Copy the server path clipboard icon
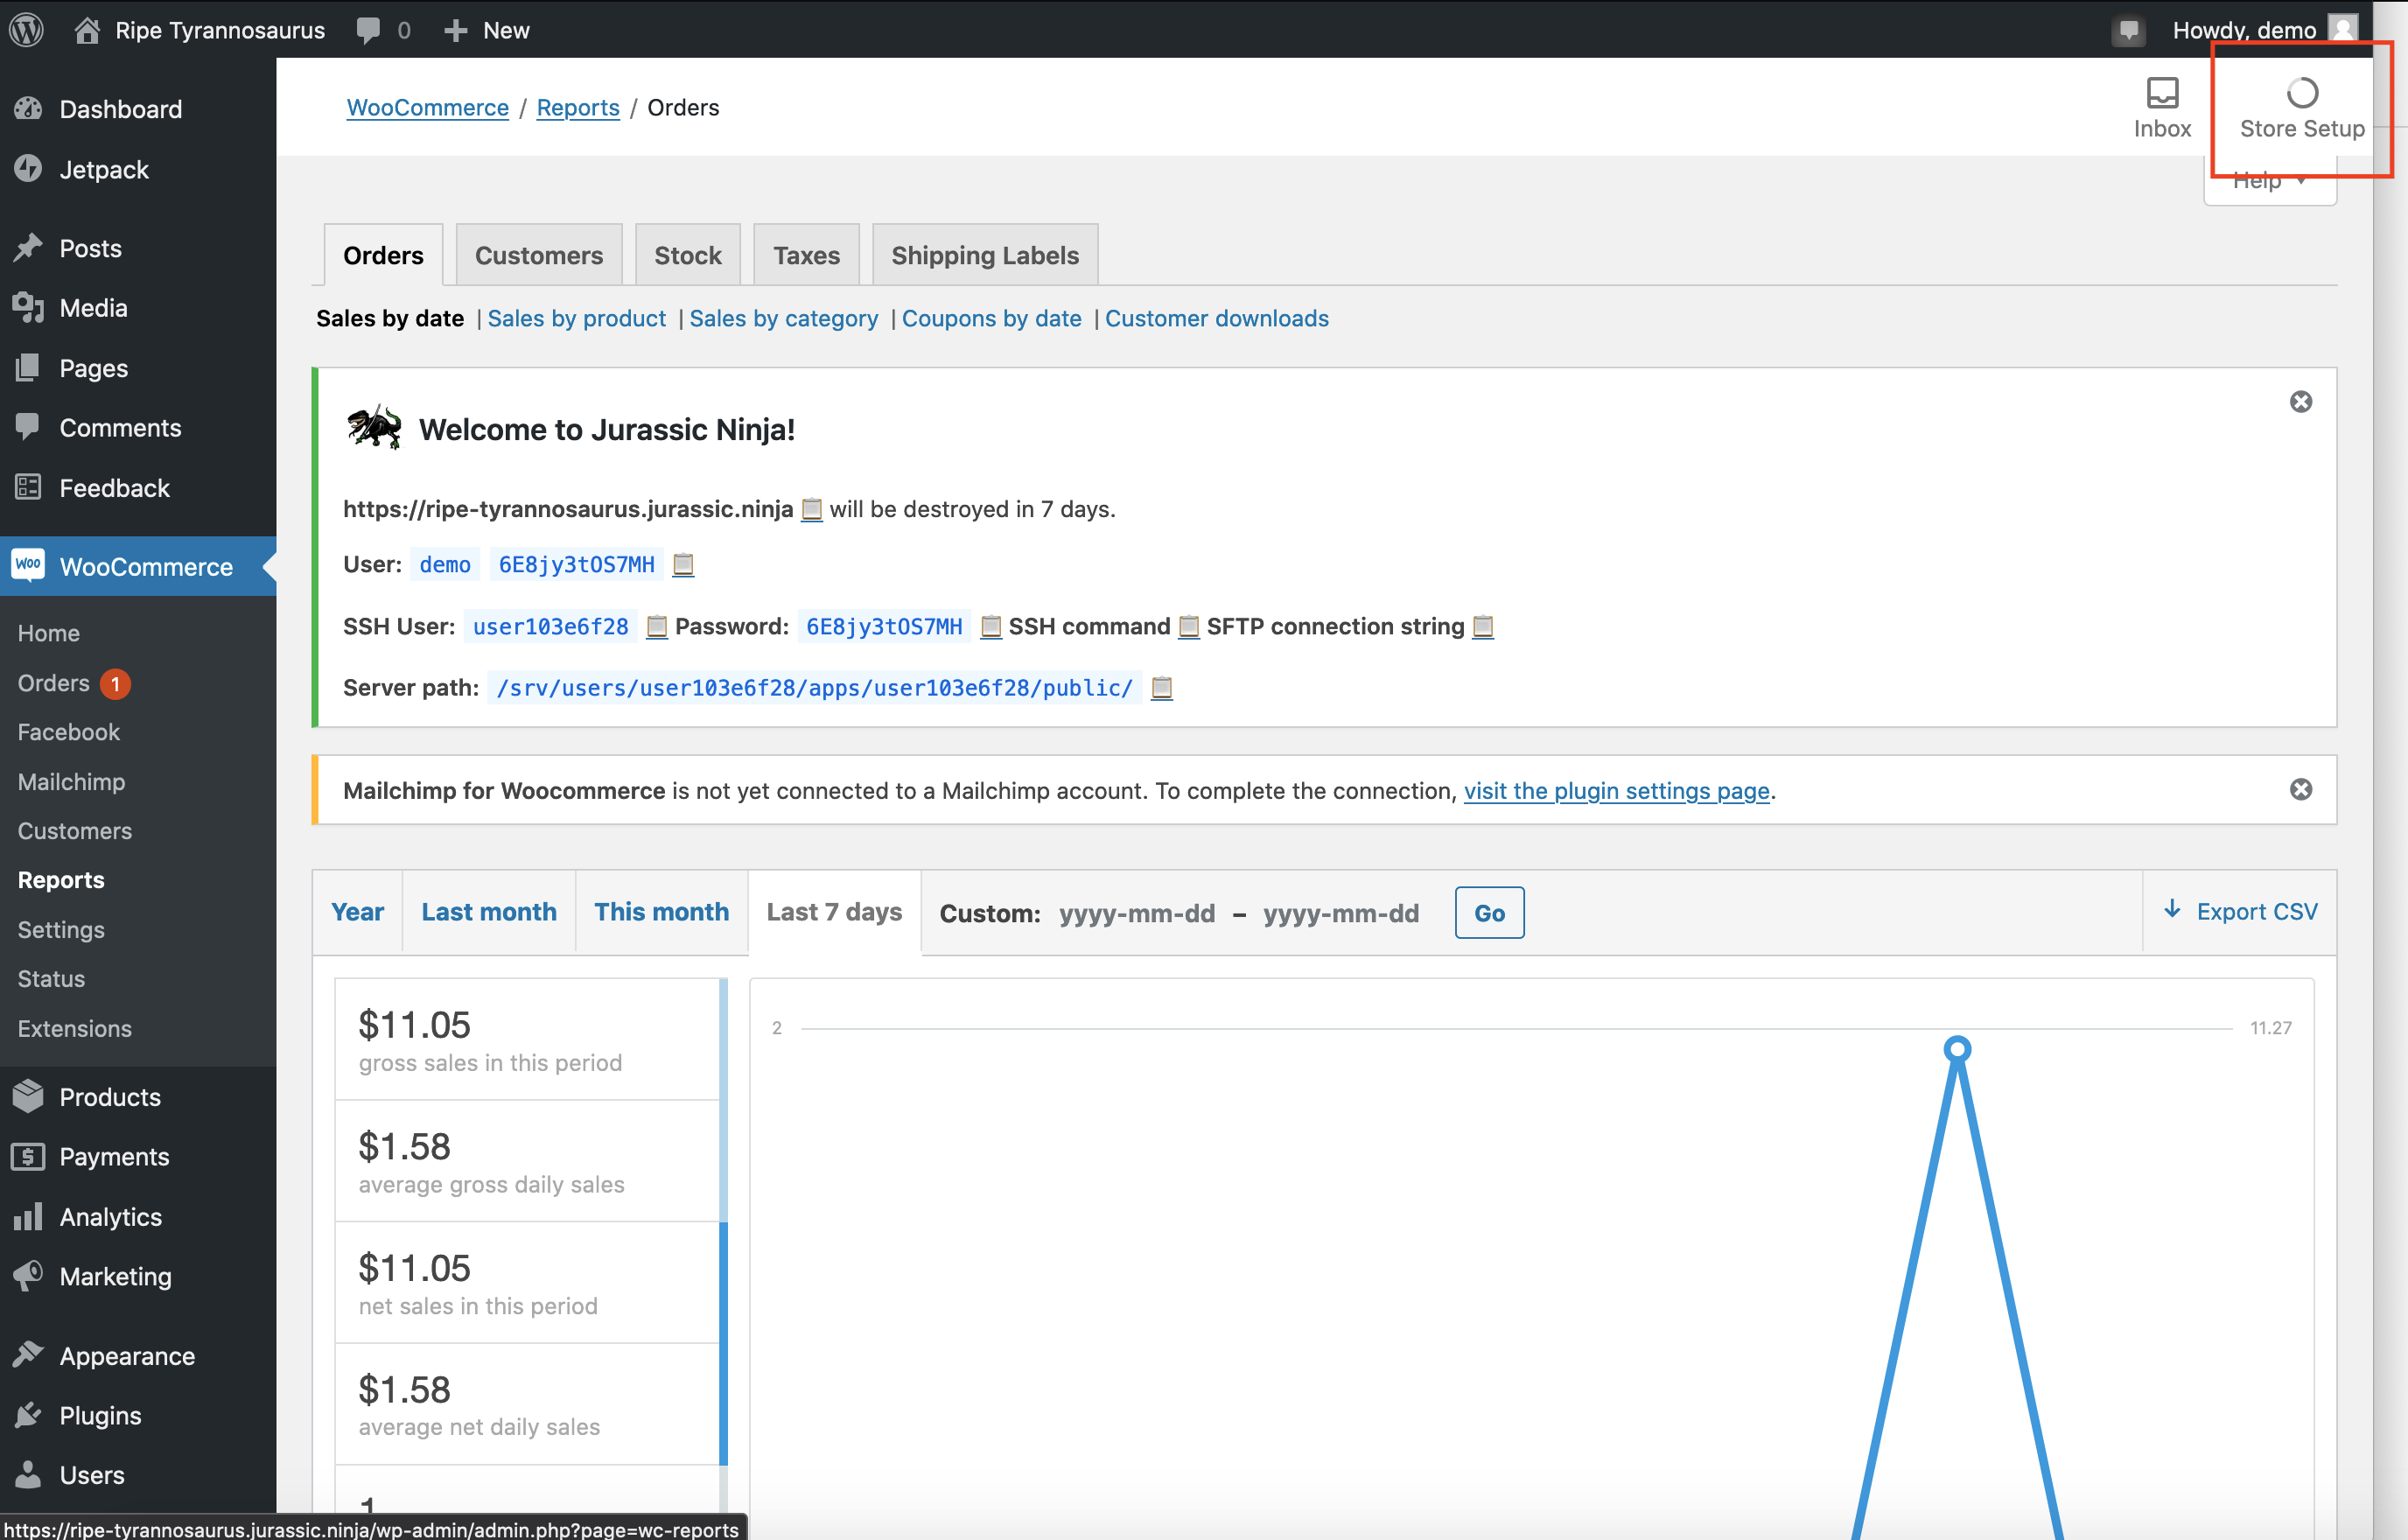The height and width of the screenshot is (1540, 2408). (x=1161, y=688)
